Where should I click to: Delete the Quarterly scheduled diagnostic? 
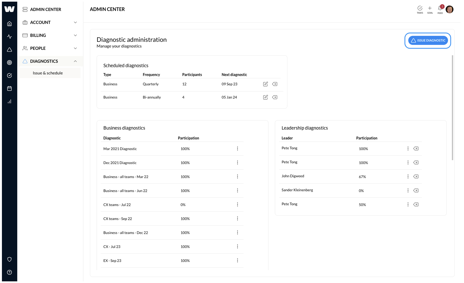pyautogui.click(x=275, y=84)
